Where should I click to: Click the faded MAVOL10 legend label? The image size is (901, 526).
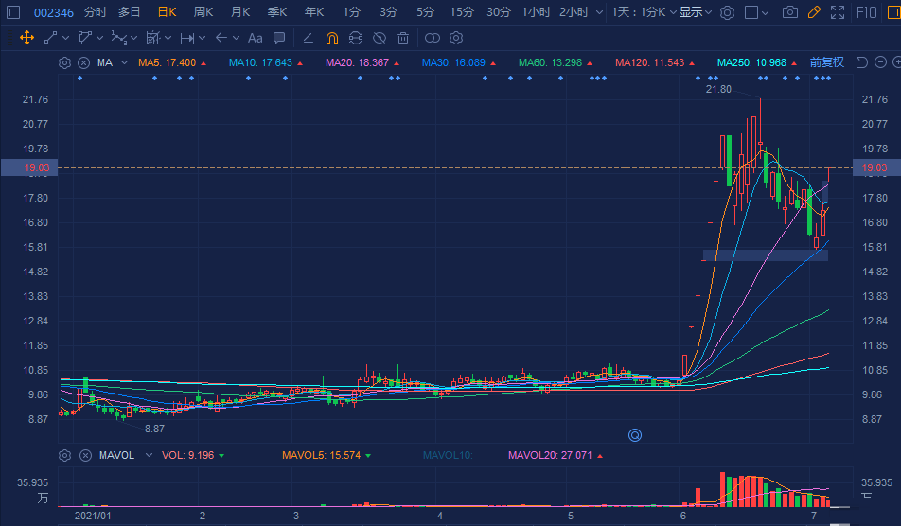448,455
